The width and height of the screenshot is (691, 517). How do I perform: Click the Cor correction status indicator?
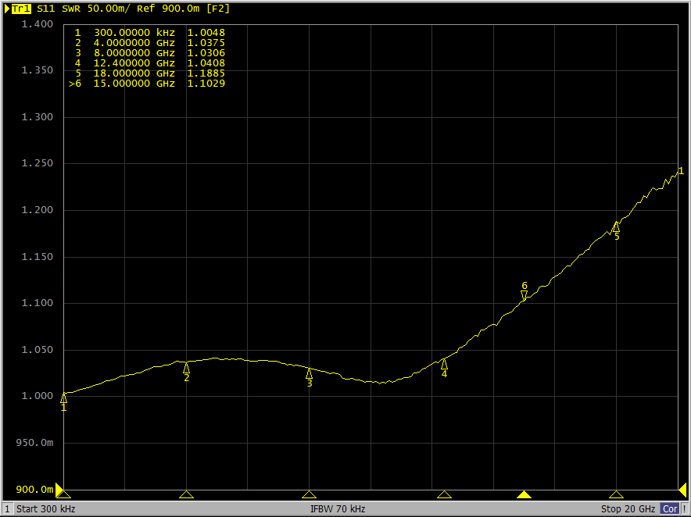670,509
